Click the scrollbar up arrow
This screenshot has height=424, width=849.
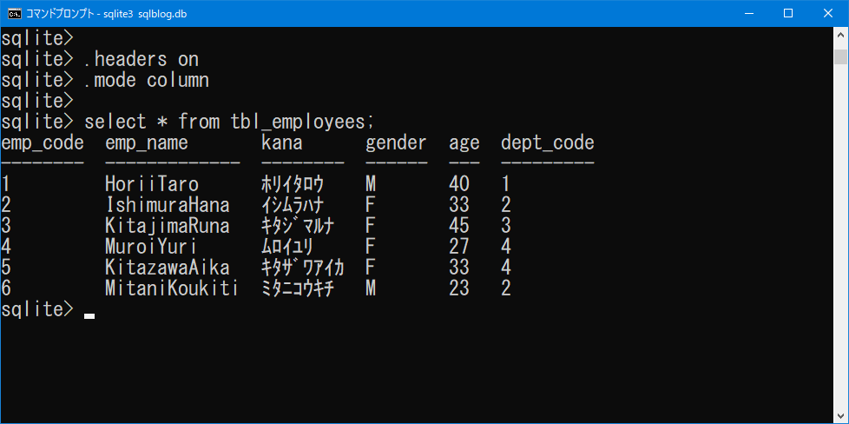point(840,36)
